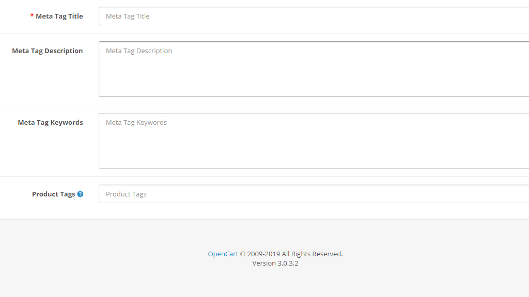
Task: Click the Meta Tag Title placeholder text
Action: (x=127, y=16)
